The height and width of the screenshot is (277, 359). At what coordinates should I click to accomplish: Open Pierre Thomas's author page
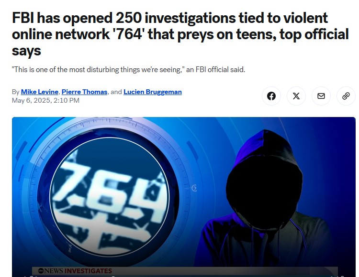click(x=84, y=92)
